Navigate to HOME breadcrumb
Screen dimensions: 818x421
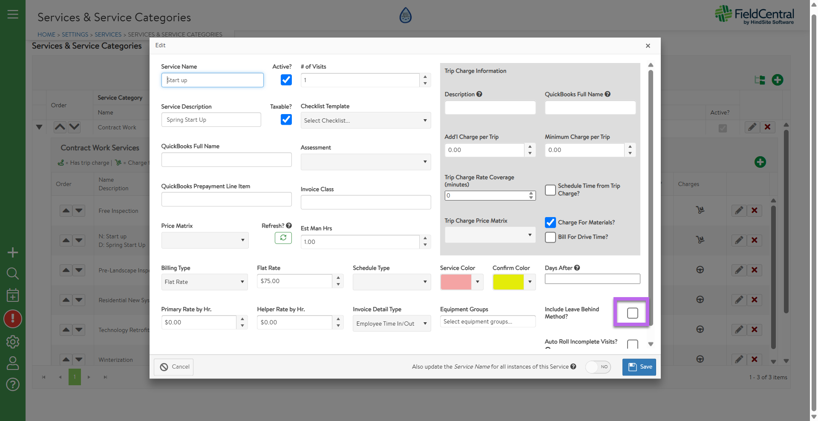click(46, 34)
